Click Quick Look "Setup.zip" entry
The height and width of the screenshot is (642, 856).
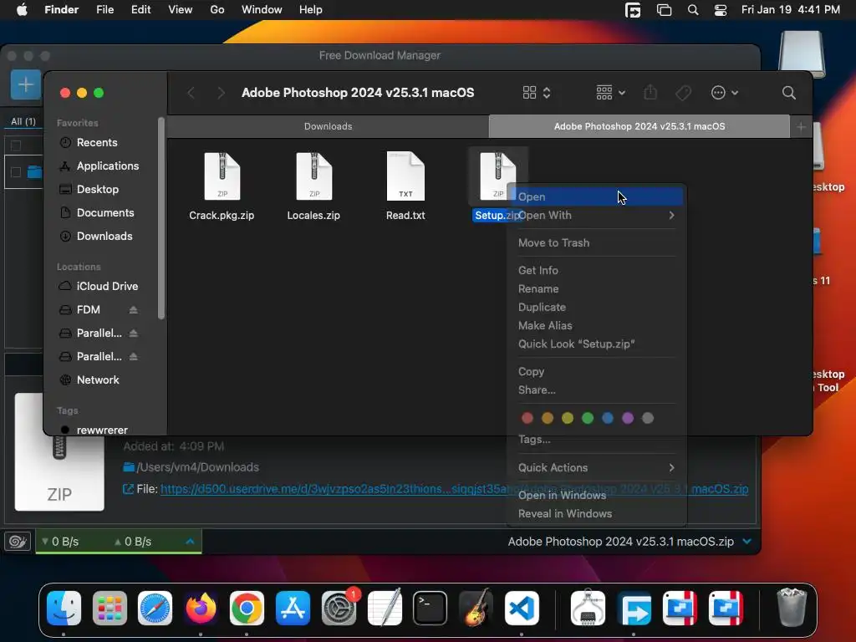click(597, 344)
